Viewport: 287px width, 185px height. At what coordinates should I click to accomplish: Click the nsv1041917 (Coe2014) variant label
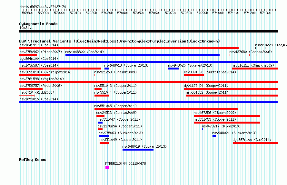[x=39, y=45]
